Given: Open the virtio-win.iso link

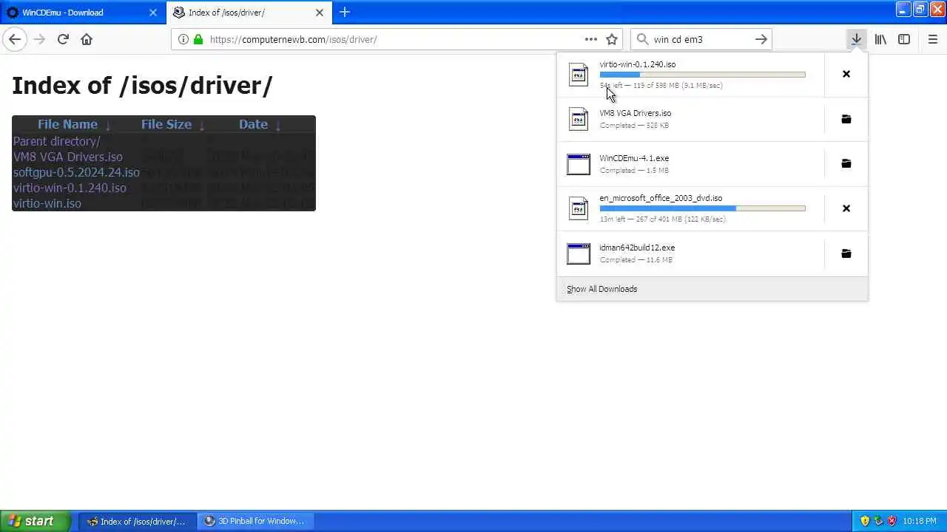Looking at the screenshot, I should [47, 203].
